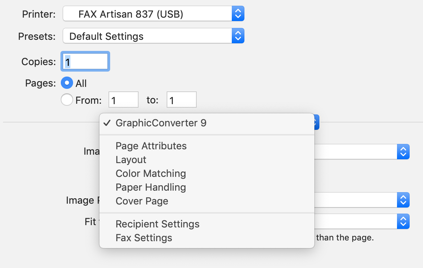The width and height of the screenshot is (423, 268).
Task: Open the Printer dropdown menu
Action: click(153, 15)
